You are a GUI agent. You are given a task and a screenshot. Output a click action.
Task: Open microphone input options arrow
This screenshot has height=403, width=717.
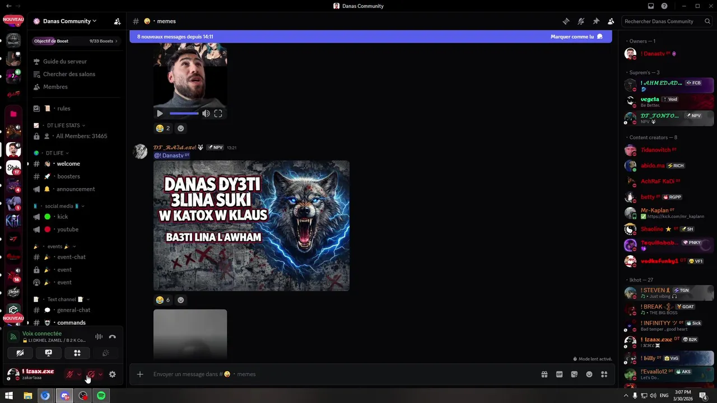(x=80, y=374)
